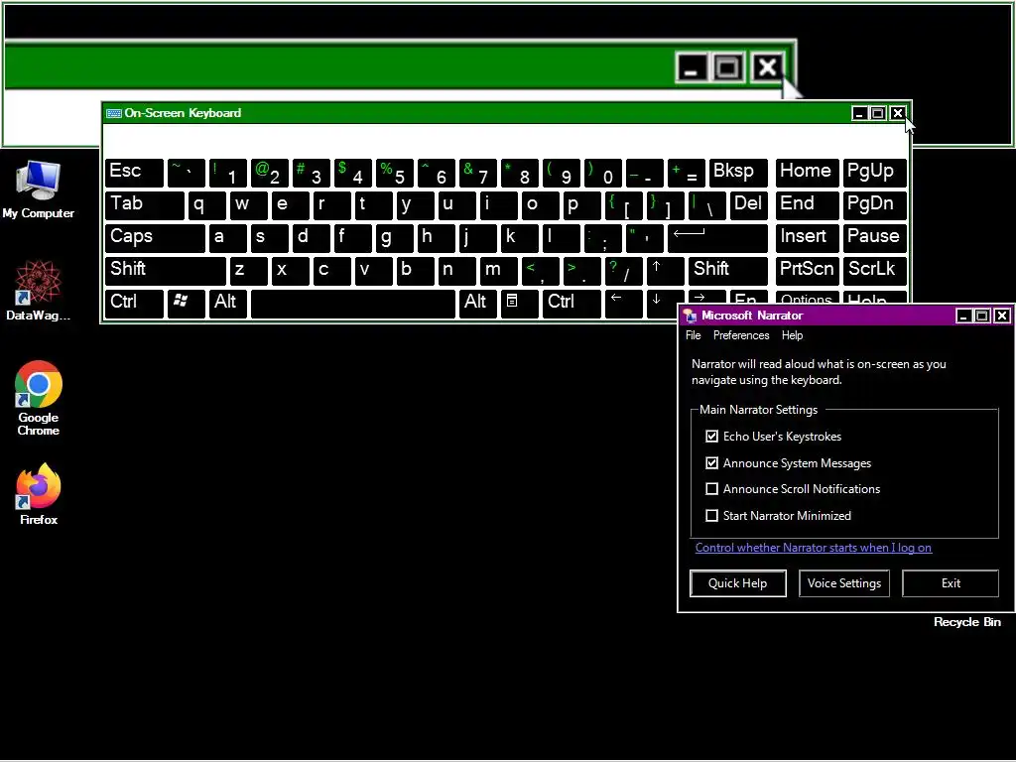Open the My Computer desktop icon
This screenshot has width=1016, height=762.
[x=39, y=190]
